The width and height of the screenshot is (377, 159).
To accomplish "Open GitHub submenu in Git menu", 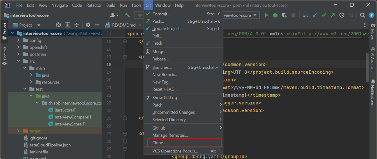I will [183, 128].
